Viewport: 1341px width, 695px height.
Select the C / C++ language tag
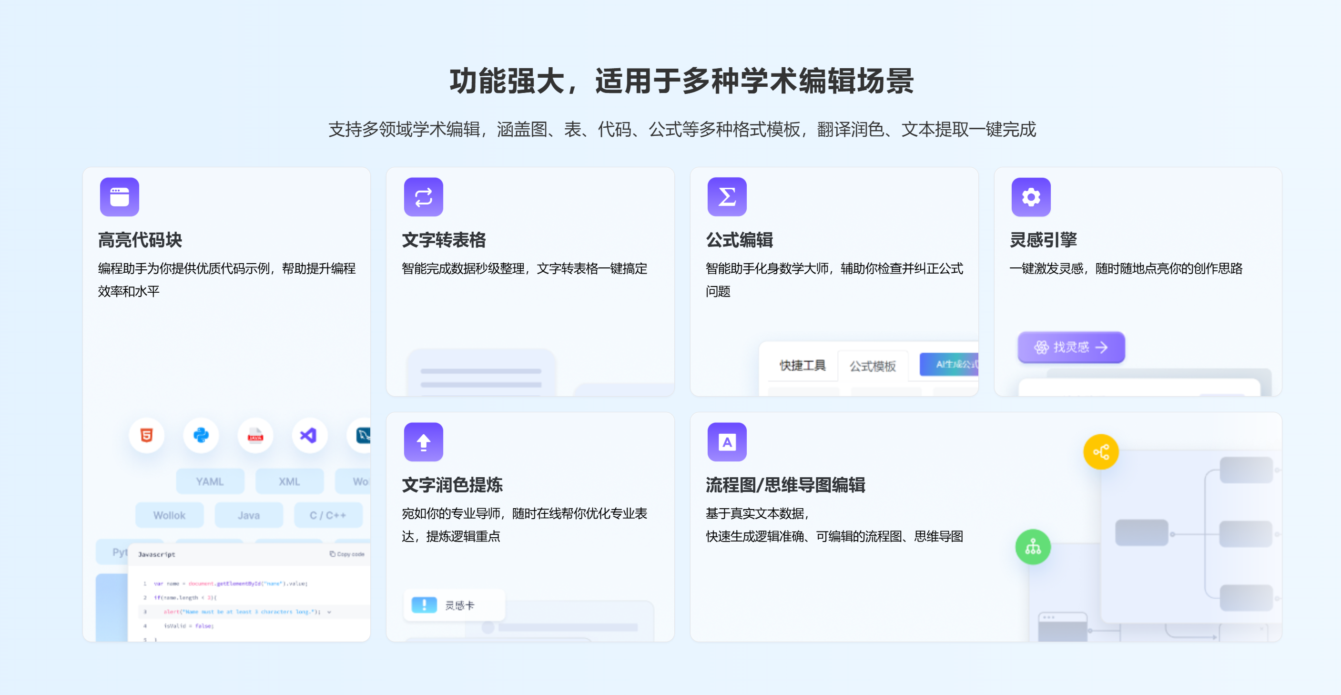pyautogui.click(x=327, y=515)
